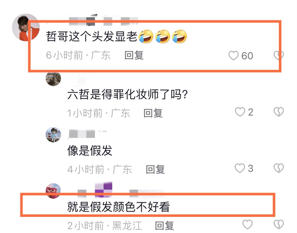This screenshot has height=233, width=297.
Task: Like the comment with 60 likes
Action: tap(233, 56)
